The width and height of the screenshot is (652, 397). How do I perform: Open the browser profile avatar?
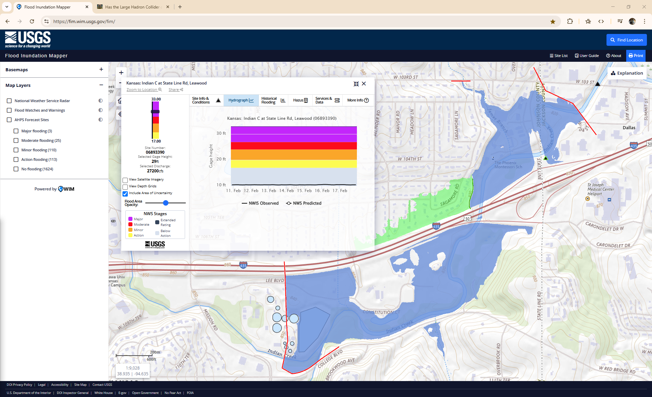point(632,21)
